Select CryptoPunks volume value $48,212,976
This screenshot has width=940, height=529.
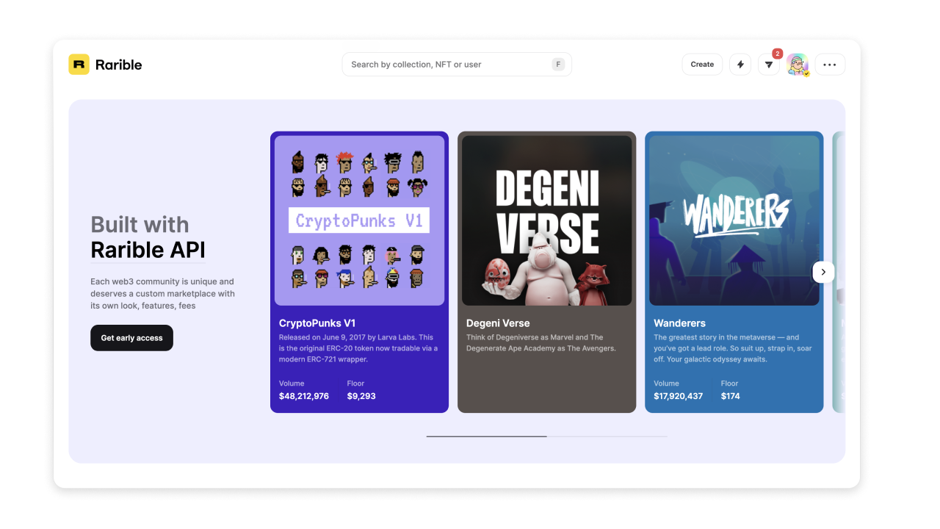[304, 396]
